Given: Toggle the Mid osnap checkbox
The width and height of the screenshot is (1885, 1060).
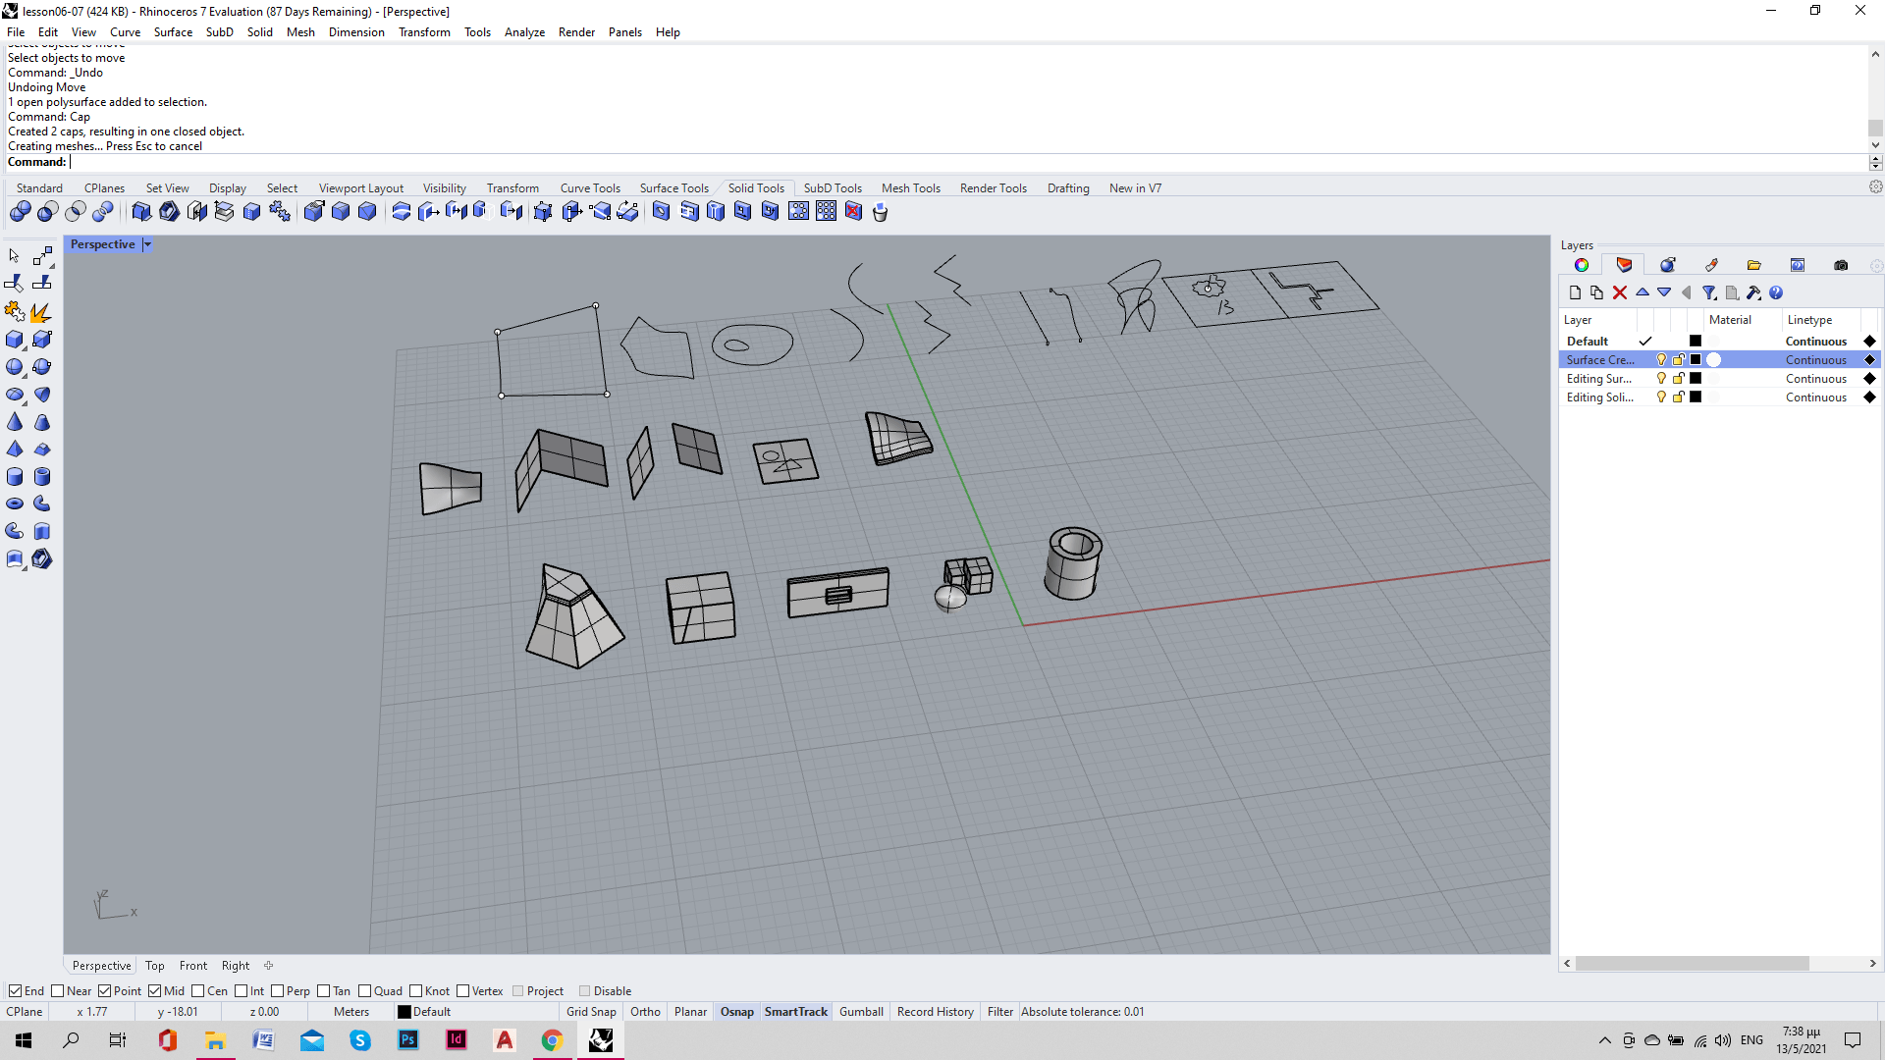Looking at the screenshot, I should point(155,991).
